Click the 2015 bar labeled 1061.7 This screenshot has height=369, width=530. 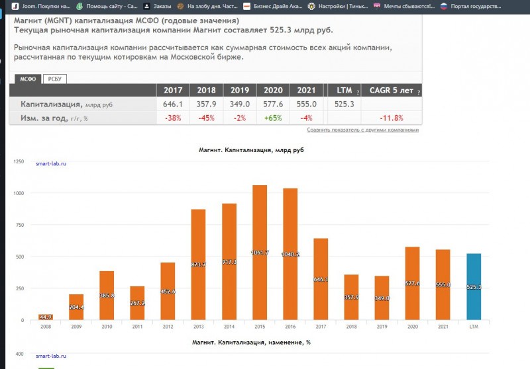coord(260,253)
